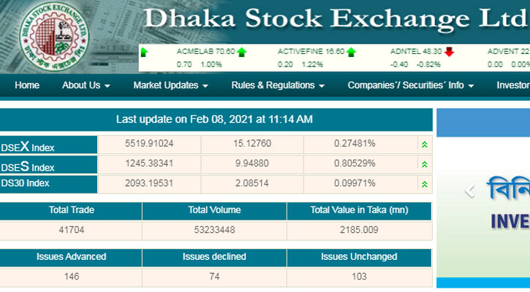Click the green up arrow beside ACTIVEFINE
Image resolution: width=530 pixels, height=292 pixels.
[351, 52]
